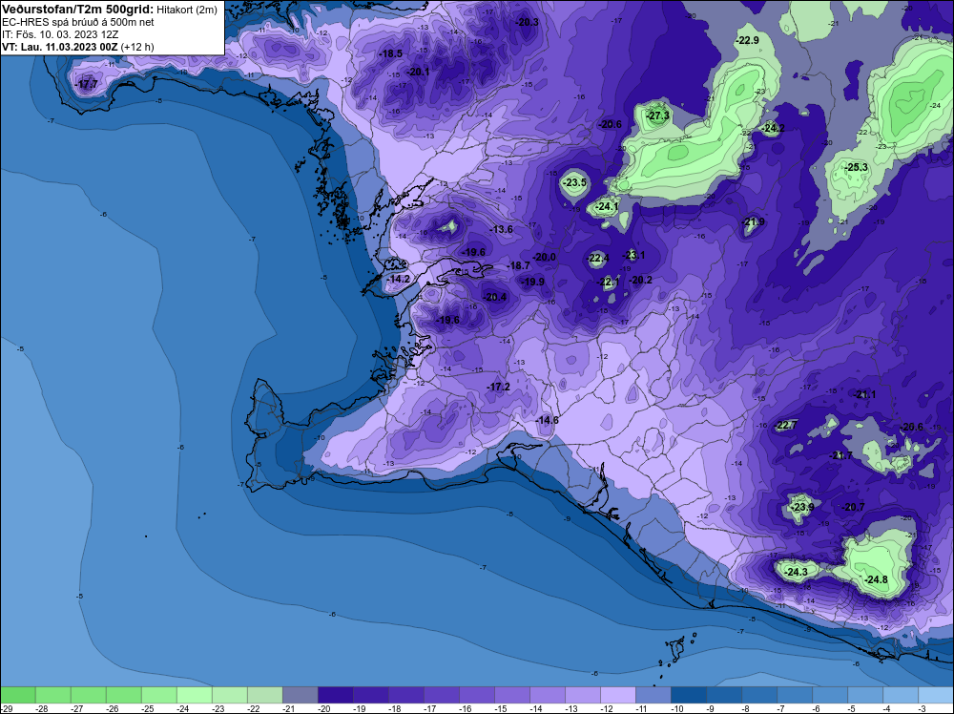This screenshot has width=954, height=714.
Task: Select the -10 dark blue legend swatch
Action: [x=689, y=695]
